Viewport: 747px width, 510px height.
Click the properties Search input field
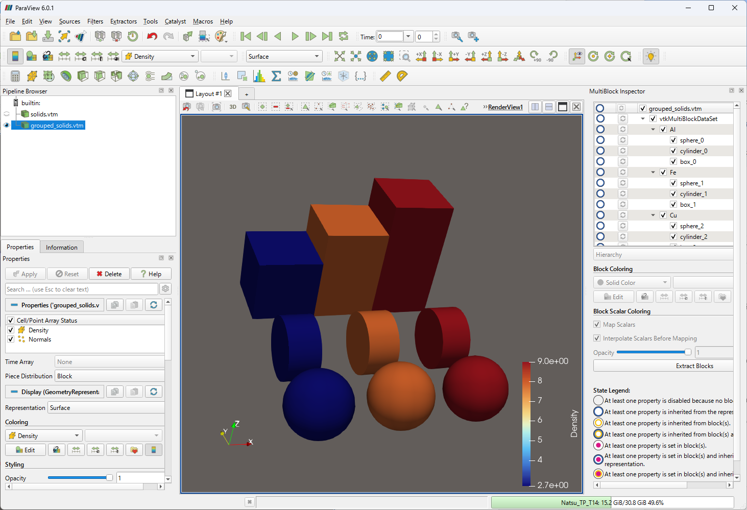82,289
